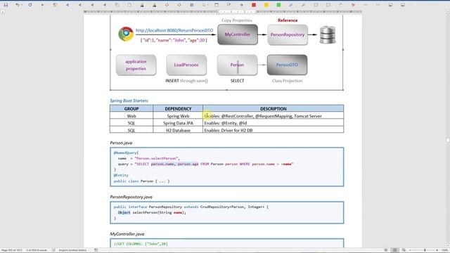Click highlighted 'Object' in selectPerson line
450x253 pixels.
click(x=124, y=212)
